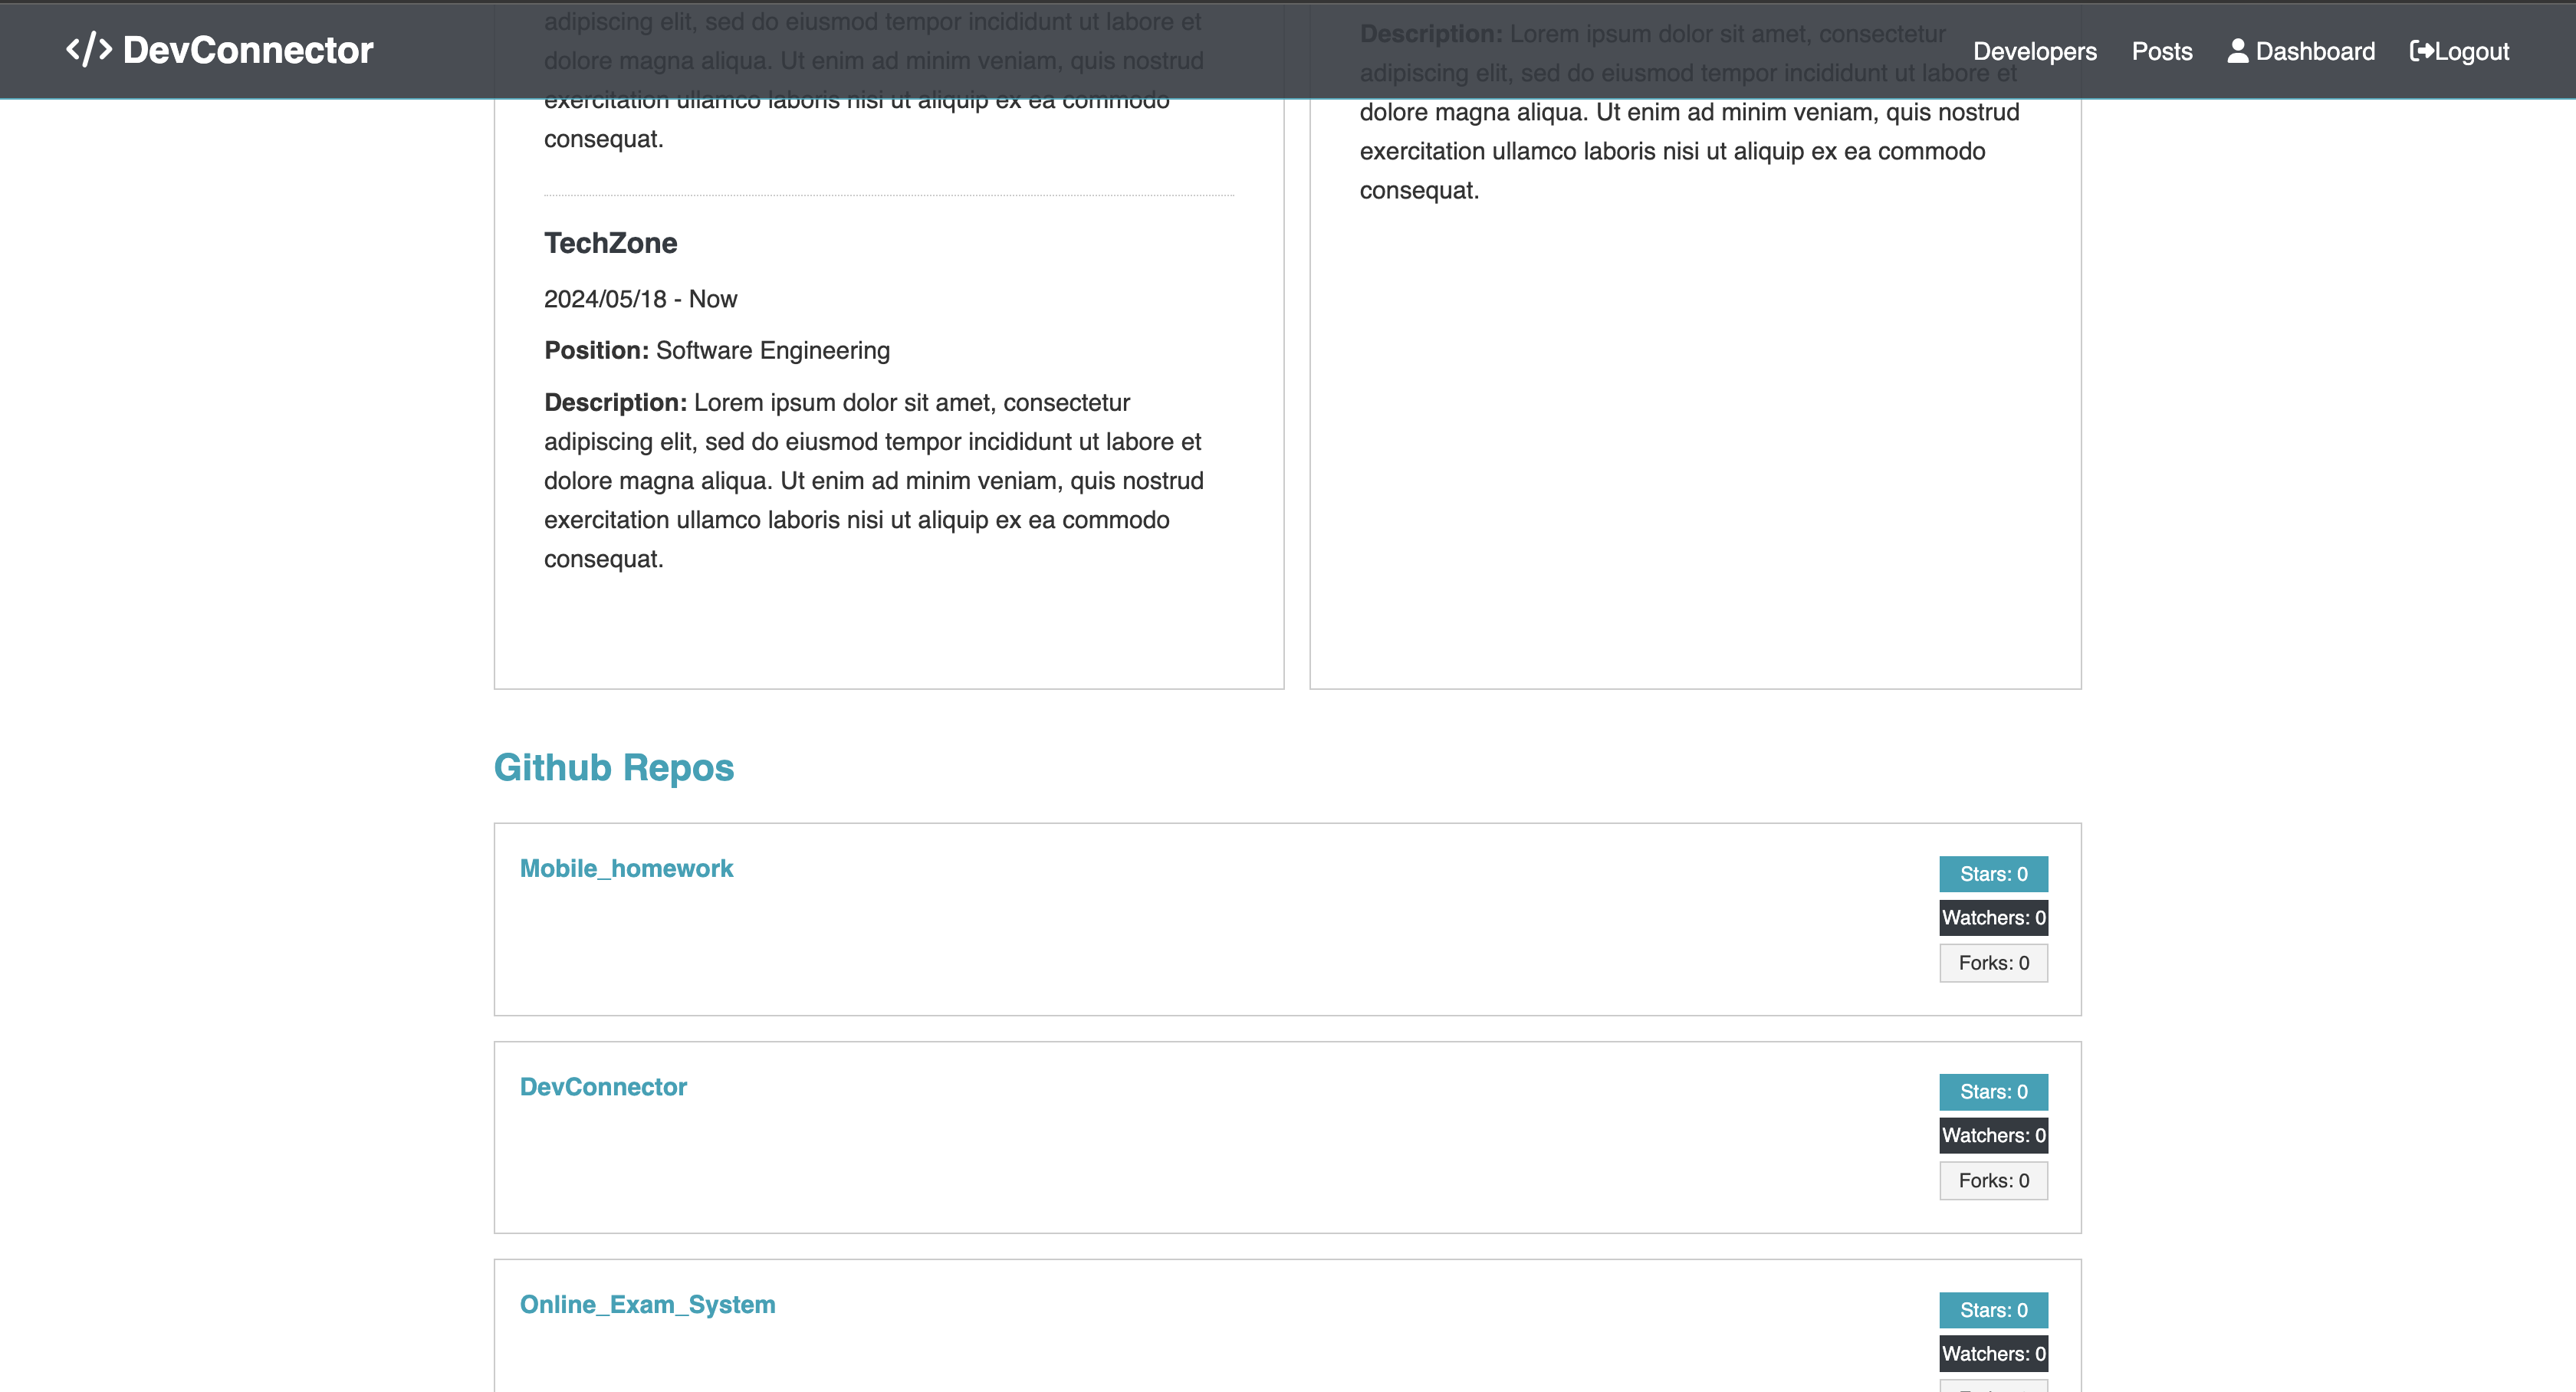This screenshot has width=2576, height=1392.
Task: Open the DevConnector repo link
Action: click(603, 1086)
